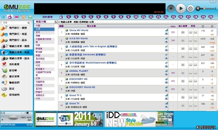Add Good TV 2 to favorites
Screen dimensions: 218x130
pyautogui.click(x=183, y=97)
